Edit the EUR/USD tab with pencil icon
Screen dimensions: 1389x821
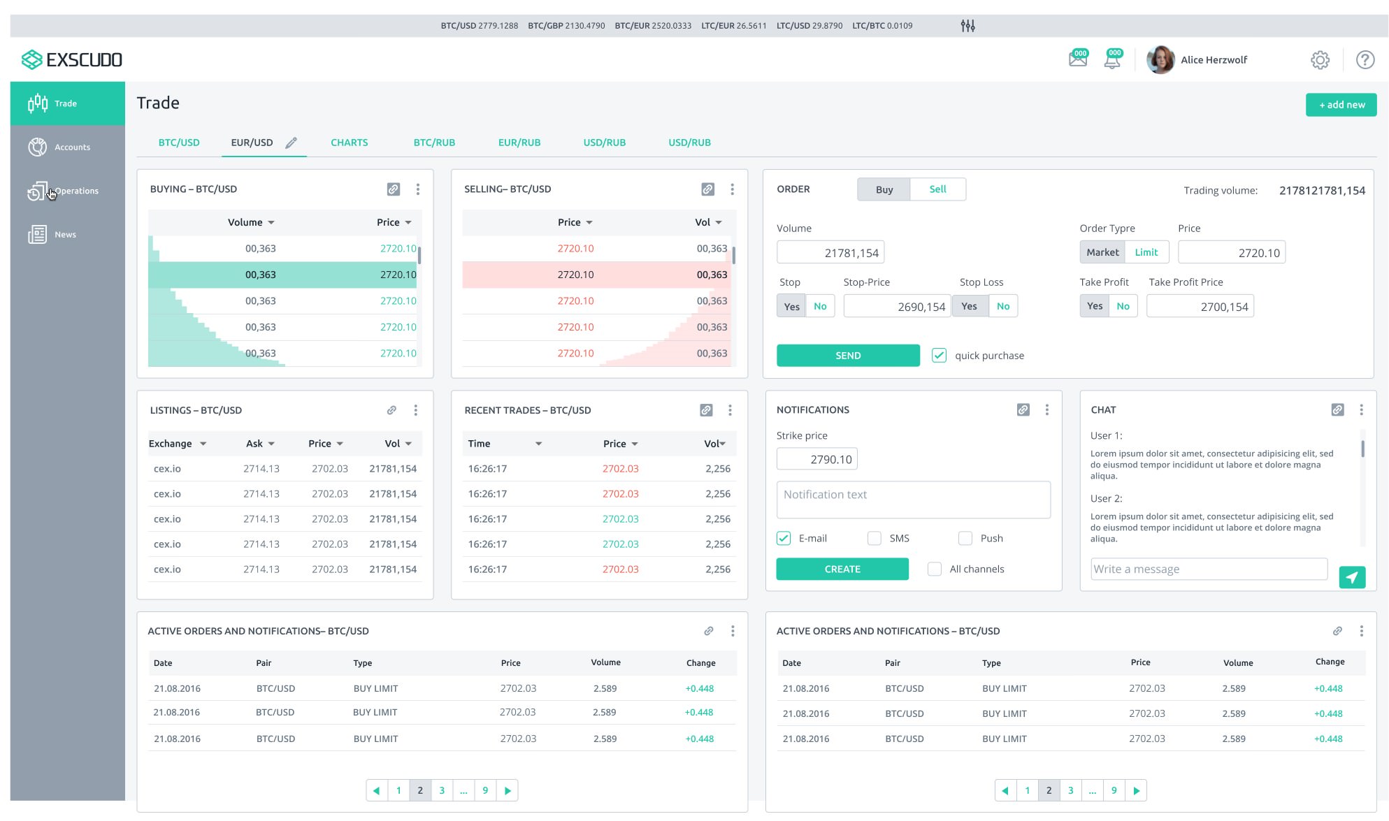pyautogui.click(x=291, y=143)
